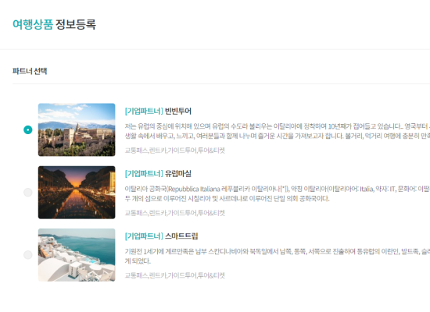This screenshot has width=430, height=312.
Task: Click the service tags under 스마트트립
Action: click(x=174, y=275)
